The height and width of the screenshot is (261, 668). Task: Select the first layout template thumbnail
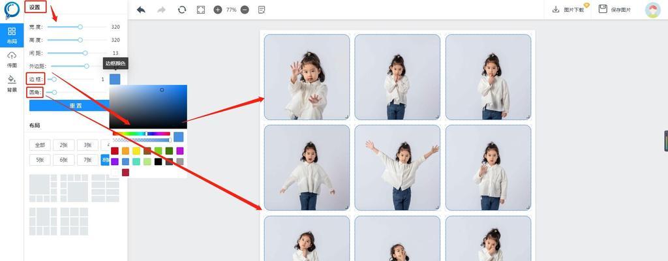pyautogui.click(x=43, y=188)
